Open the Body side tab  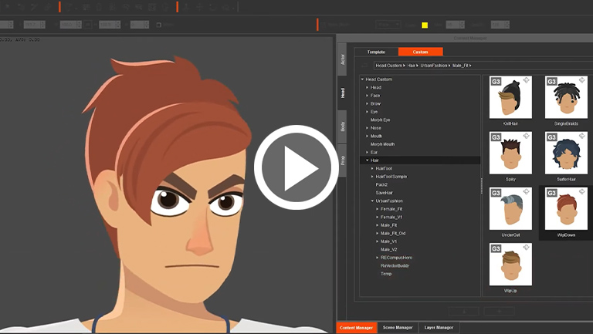(x=342, y=127)
